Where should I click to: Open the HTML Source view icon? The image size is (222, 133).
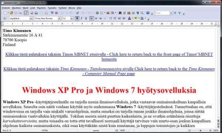pyautogui.click(x=46, y=13)
